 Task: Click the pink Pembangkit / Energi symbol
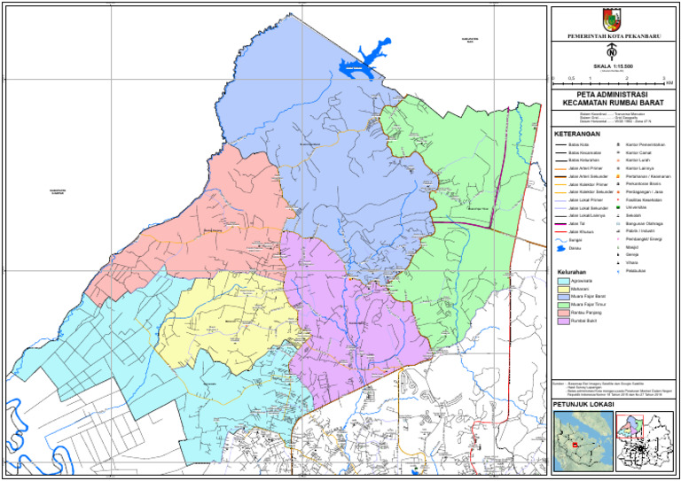pyautogui.click(x=618, y=239)
